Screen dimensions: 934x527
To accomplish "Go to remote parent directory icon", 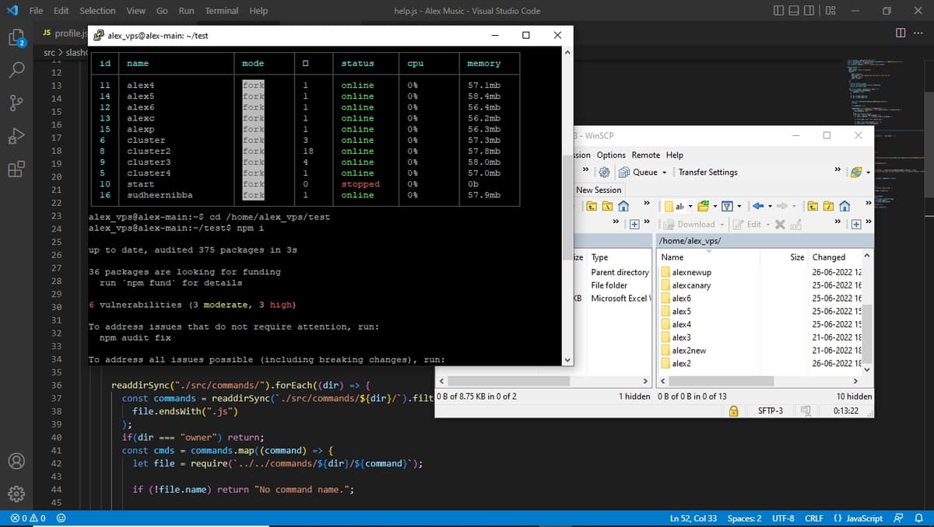I will click(x=812, y=206).
